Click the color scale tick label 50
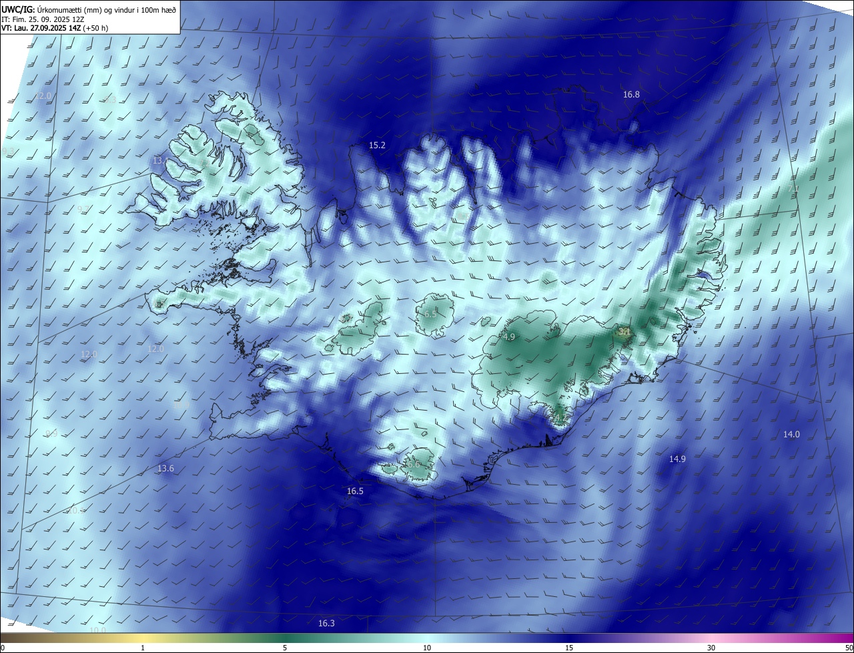 [x=849, y=648]
